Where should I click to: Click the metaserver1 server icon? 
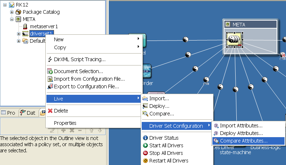tap(25, 26)
